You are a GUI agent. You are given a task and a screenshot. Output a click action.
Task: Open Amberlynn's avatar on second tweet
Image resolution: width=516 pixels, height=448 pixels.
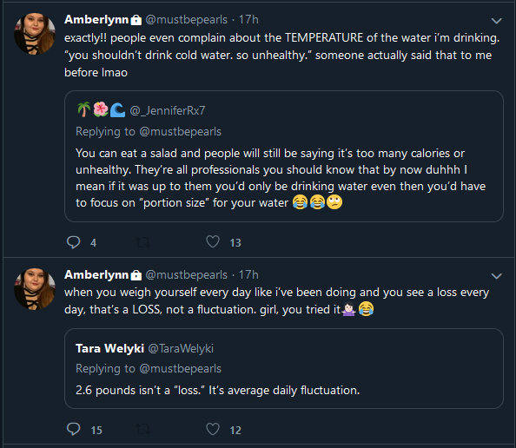pos(35,289)
